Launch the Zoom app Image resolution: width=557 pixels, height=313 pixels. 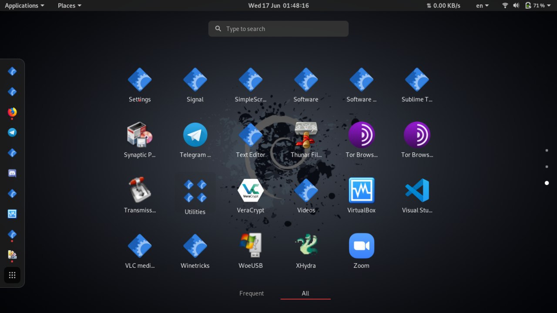361,251
